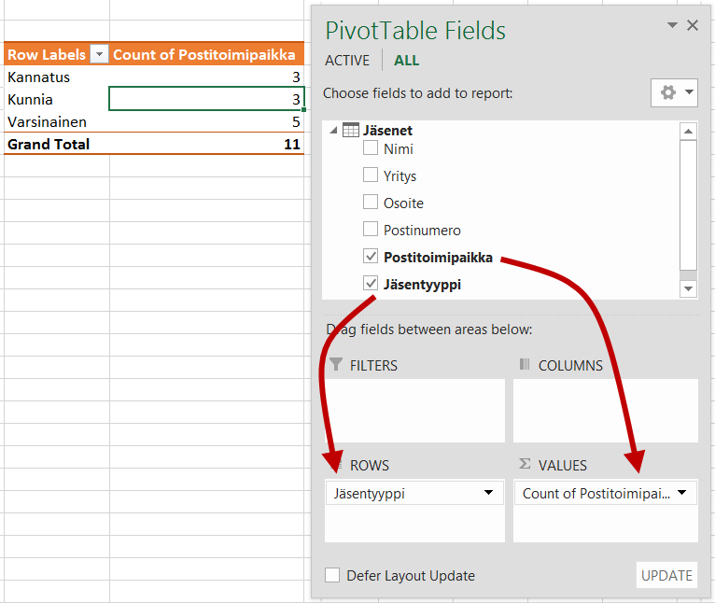Uncheck the Postitoimipaikka field
This screenshot has width=715, height=603.
coord(371,257)
